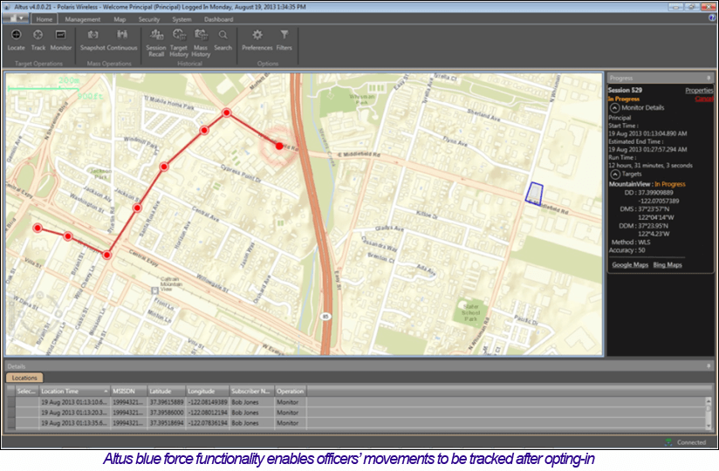Open the Monitor target operation

tap(60, 40)
